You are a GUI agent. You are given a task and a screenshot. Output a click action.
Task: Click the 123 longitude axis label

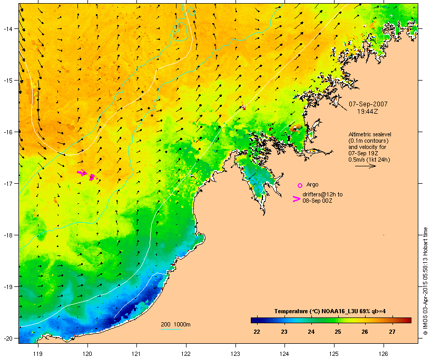(x=235, y=354)
